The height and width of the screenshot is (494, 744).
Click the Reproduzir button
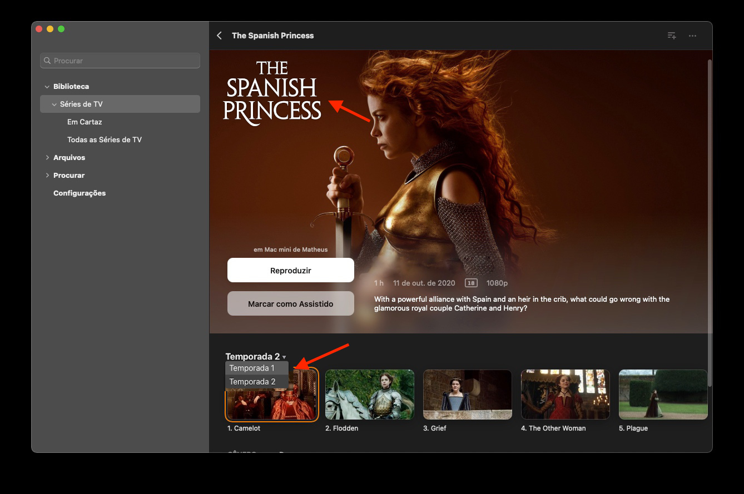point(291,271)
